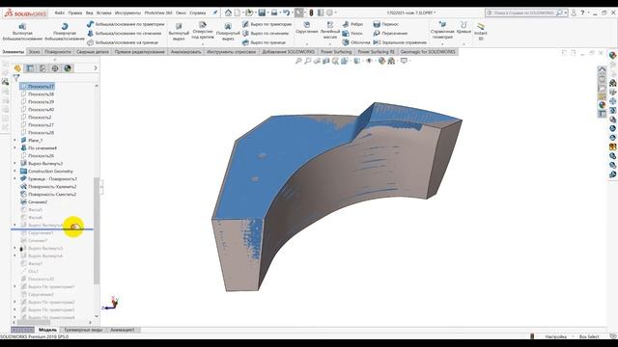Switch to the Эскиз tab
Viewport: 618px width, 347px height.
click(34, 52)
